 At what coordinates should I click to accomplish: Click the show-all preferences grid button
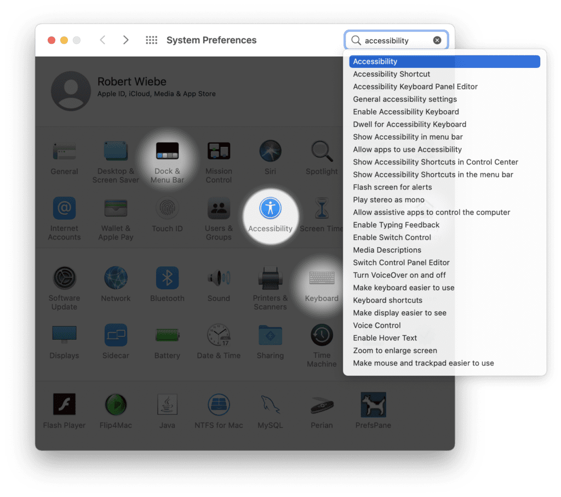click(151, 40)
